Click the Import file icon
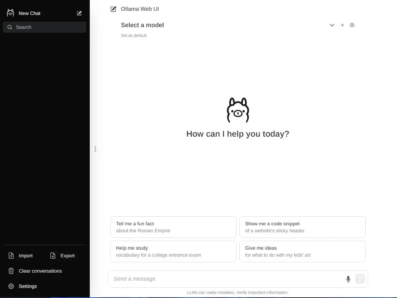The height and width of the screenshot is (298, 397). tap(11, 256)
